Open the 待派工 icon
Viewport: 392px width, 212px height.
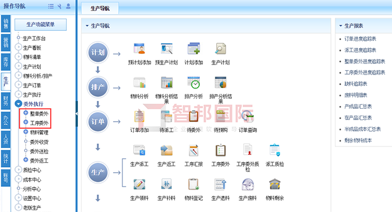click(x=166, y=117)
